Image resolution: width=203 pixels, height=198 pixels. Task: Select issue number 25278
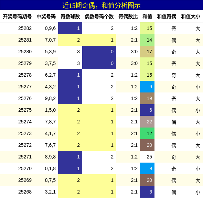pos(25,75)
